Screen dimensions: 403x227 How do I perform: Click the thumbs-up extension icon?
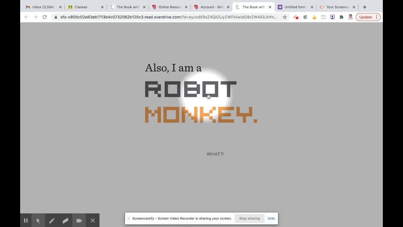click(314, 17)
